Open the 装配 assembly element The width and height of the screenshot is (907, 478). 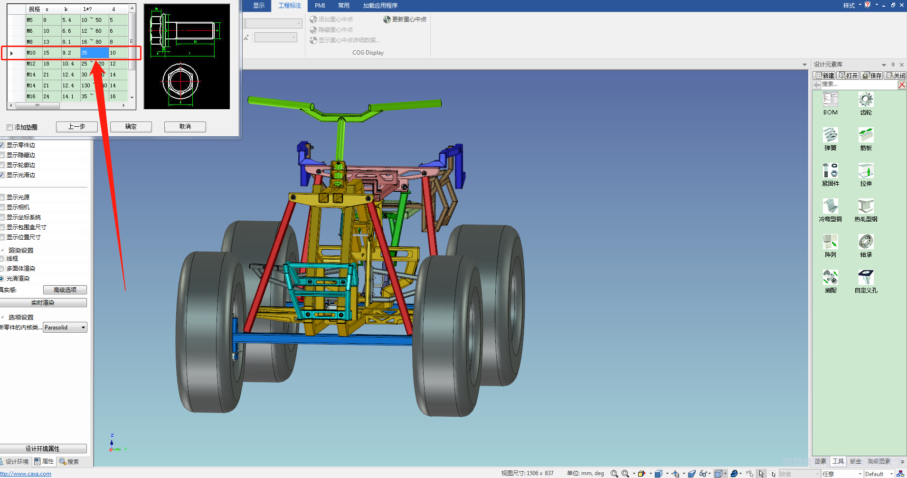[830, 281]
